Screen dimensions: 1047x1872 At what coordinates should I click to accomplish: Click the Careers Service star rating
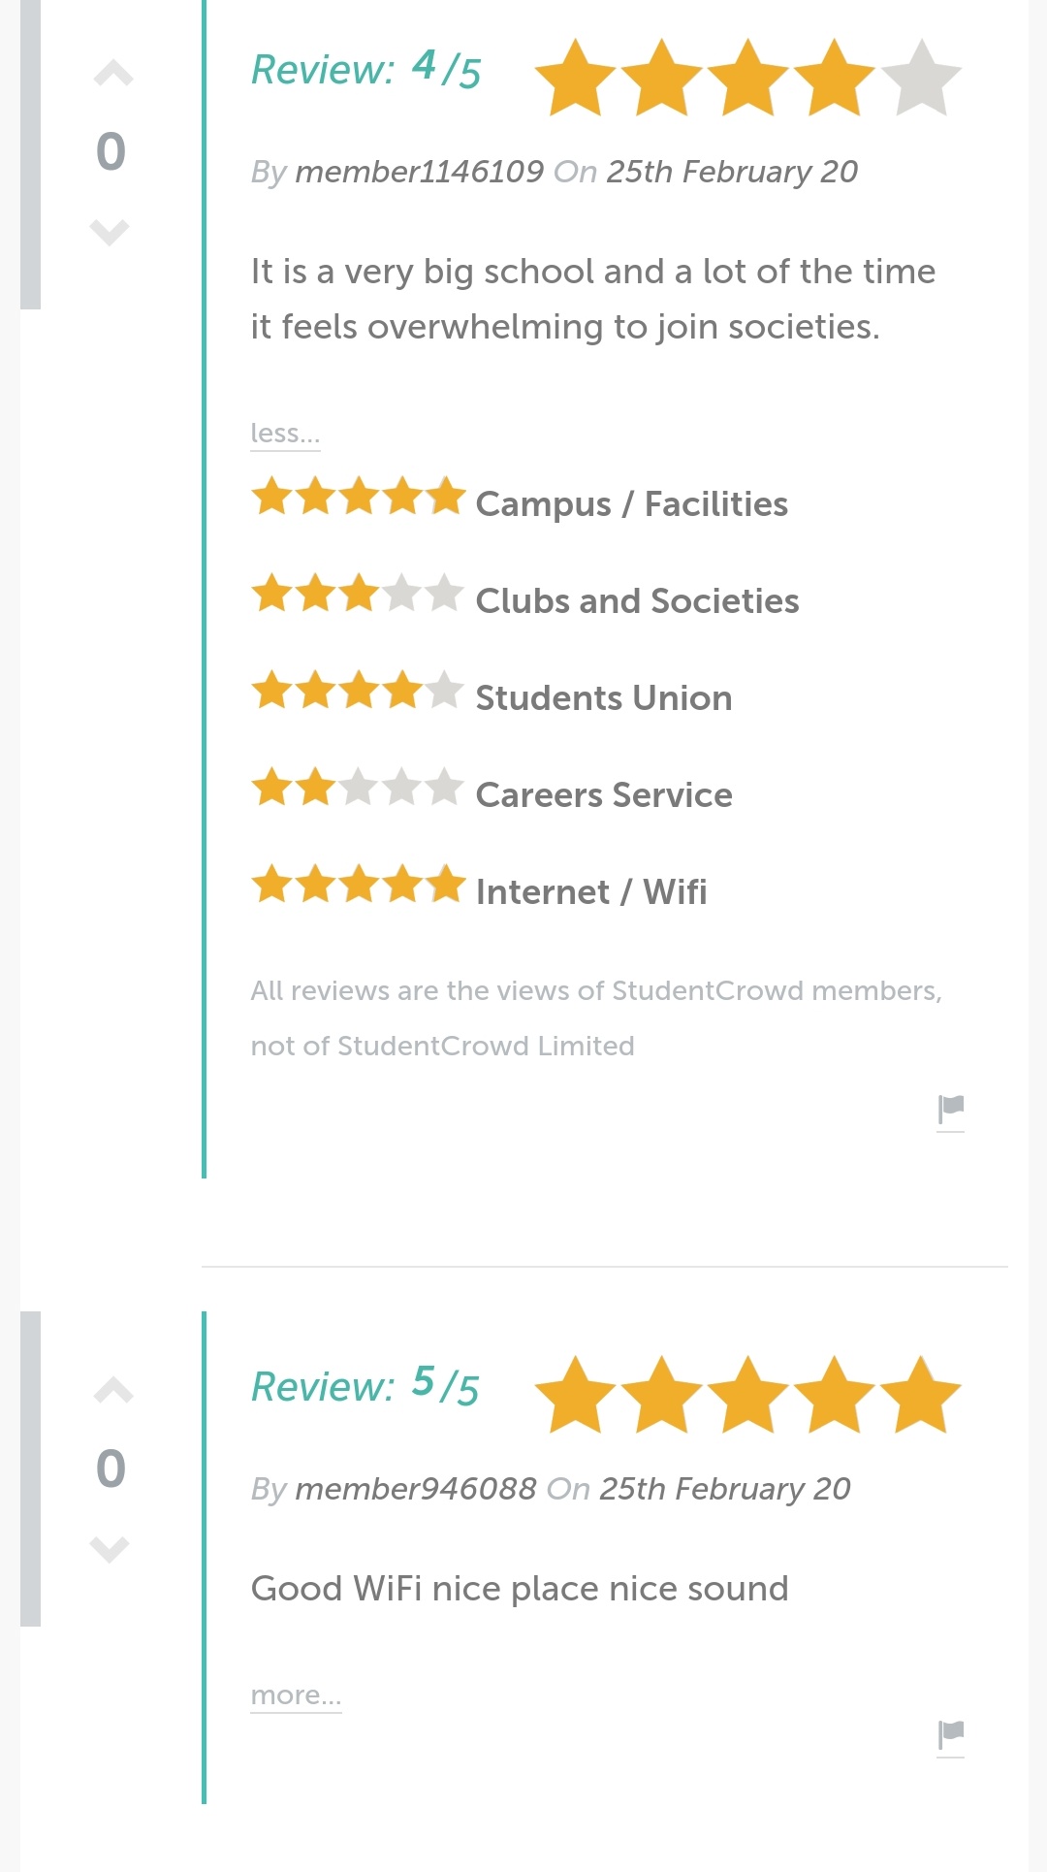pyautogui.click(x=358, y=789)
